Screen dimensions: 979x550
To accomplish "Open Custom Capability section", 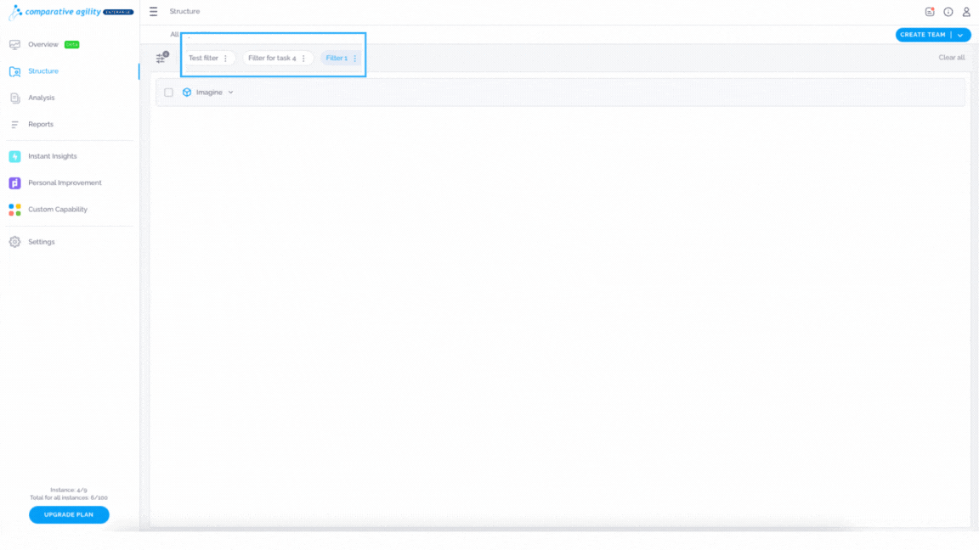I will [x=58, y=210].
